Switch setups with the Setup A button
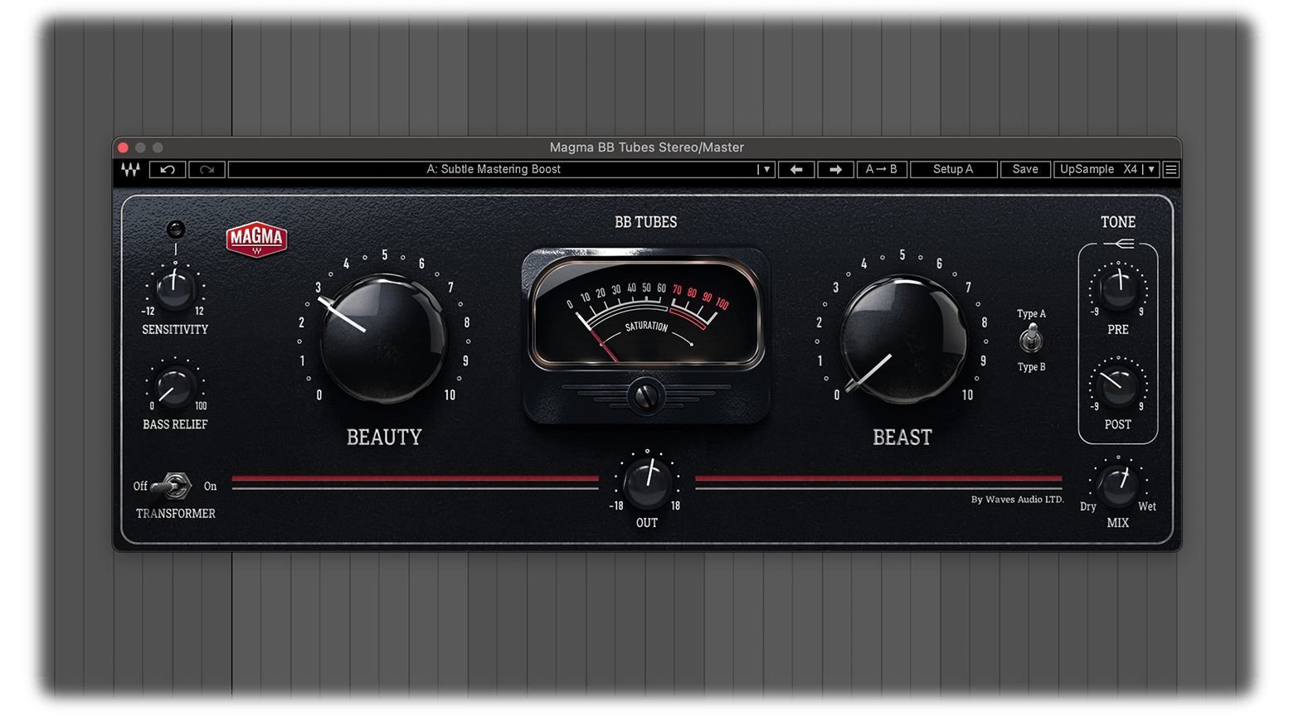The height and width of the screenshot is (726, 1294). [x=953, y=169]
